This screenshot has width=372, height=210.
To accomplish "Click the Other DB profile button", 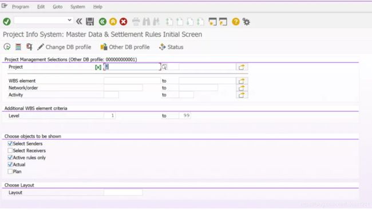I will 125,47.
